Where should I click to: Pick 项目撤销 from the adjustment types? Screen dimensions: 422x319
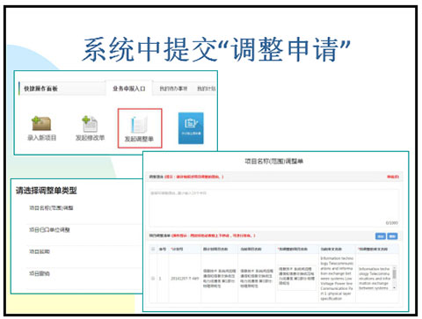pyautogui.click(x=40, y=273)
